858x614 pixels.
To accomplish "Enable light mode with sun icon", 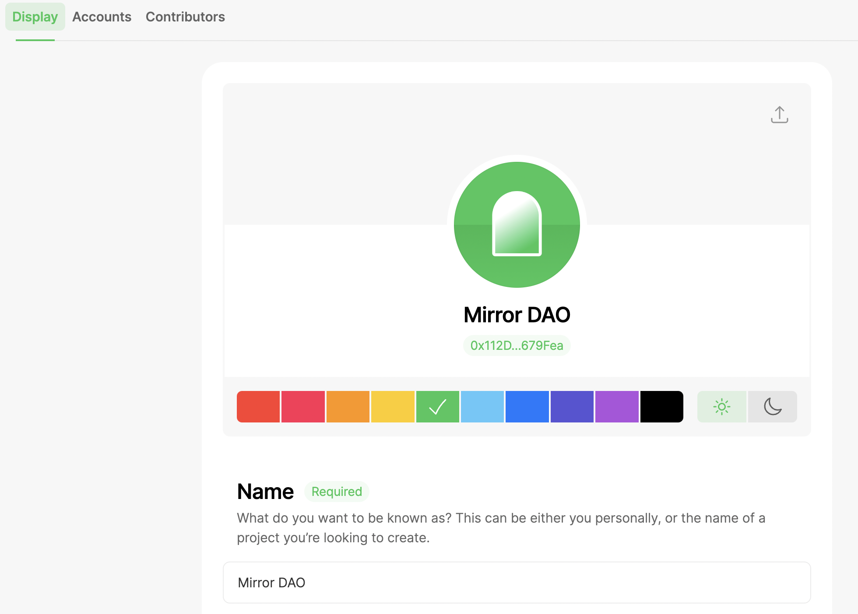I will pos(722,407).
